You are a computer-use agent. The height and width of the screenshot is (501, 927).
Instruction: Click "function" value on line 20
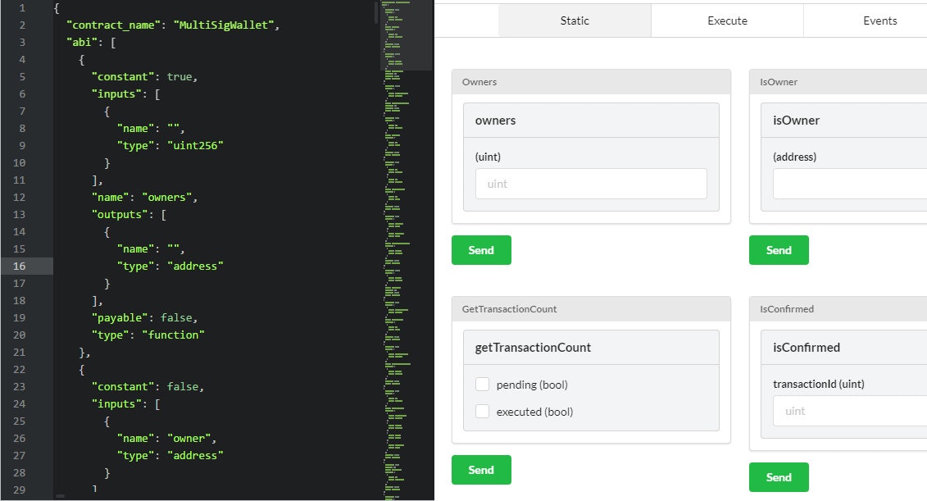point(173,335)
